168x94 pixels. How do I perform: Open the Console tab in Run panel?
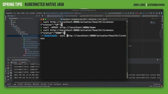click(x=14, y=62)
